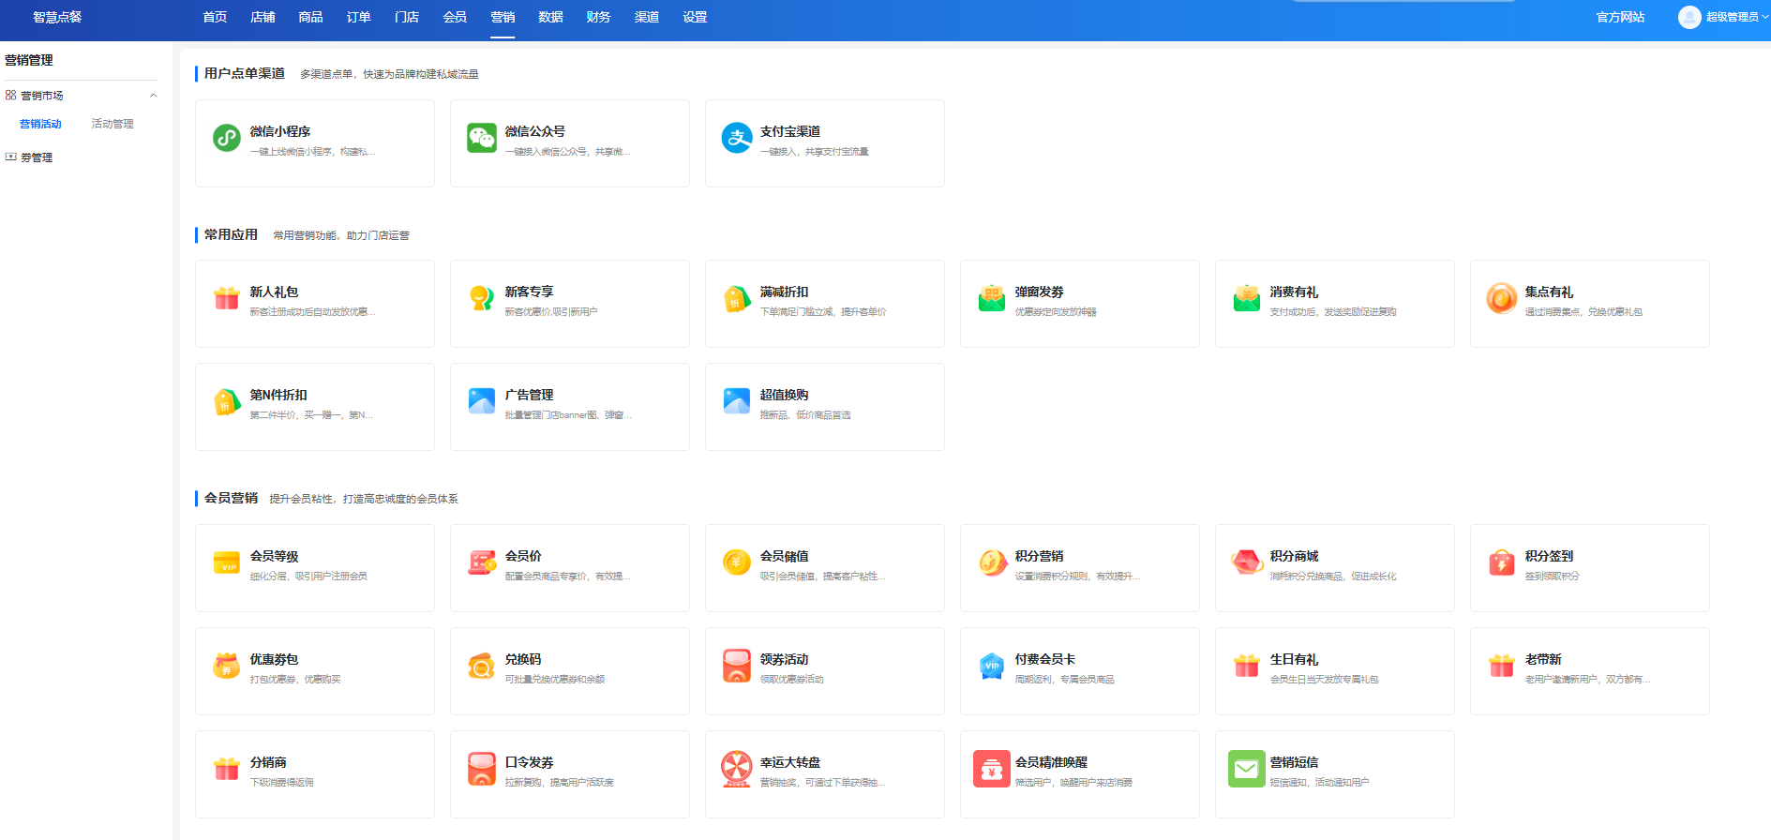
Task: Open the 付费会员卡 VIP badge icon
Action: pos(991,667)
